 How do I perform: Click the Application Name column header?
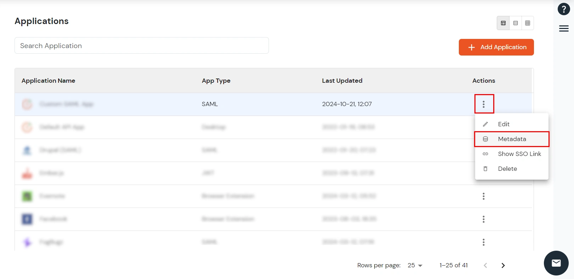coord(48,81)
